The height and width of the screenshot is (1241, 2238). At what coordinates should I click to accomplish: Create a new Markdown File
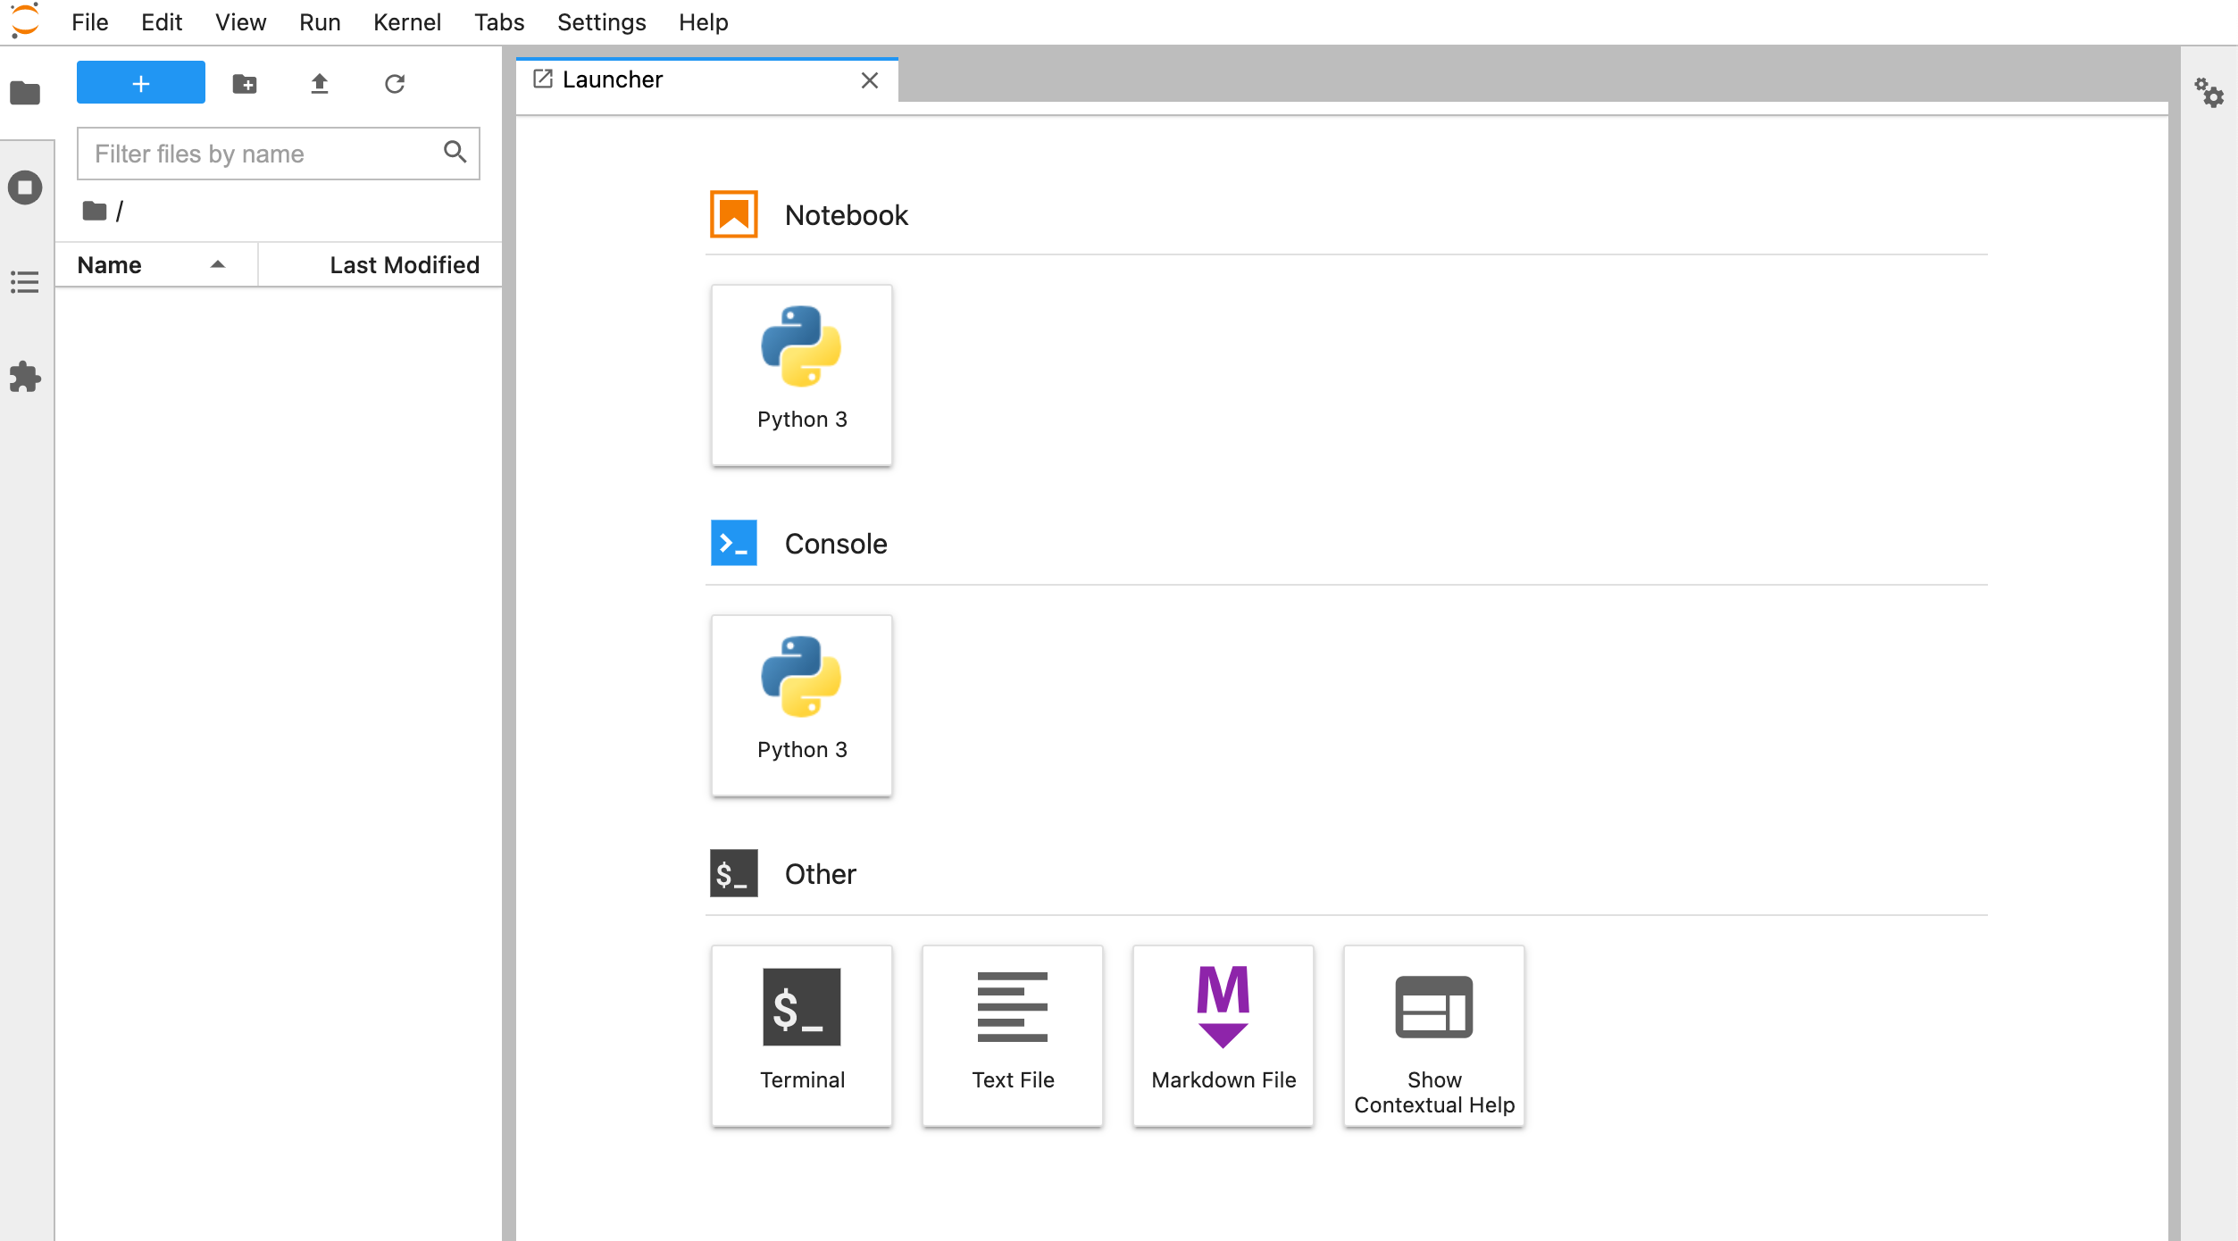1223,1035
